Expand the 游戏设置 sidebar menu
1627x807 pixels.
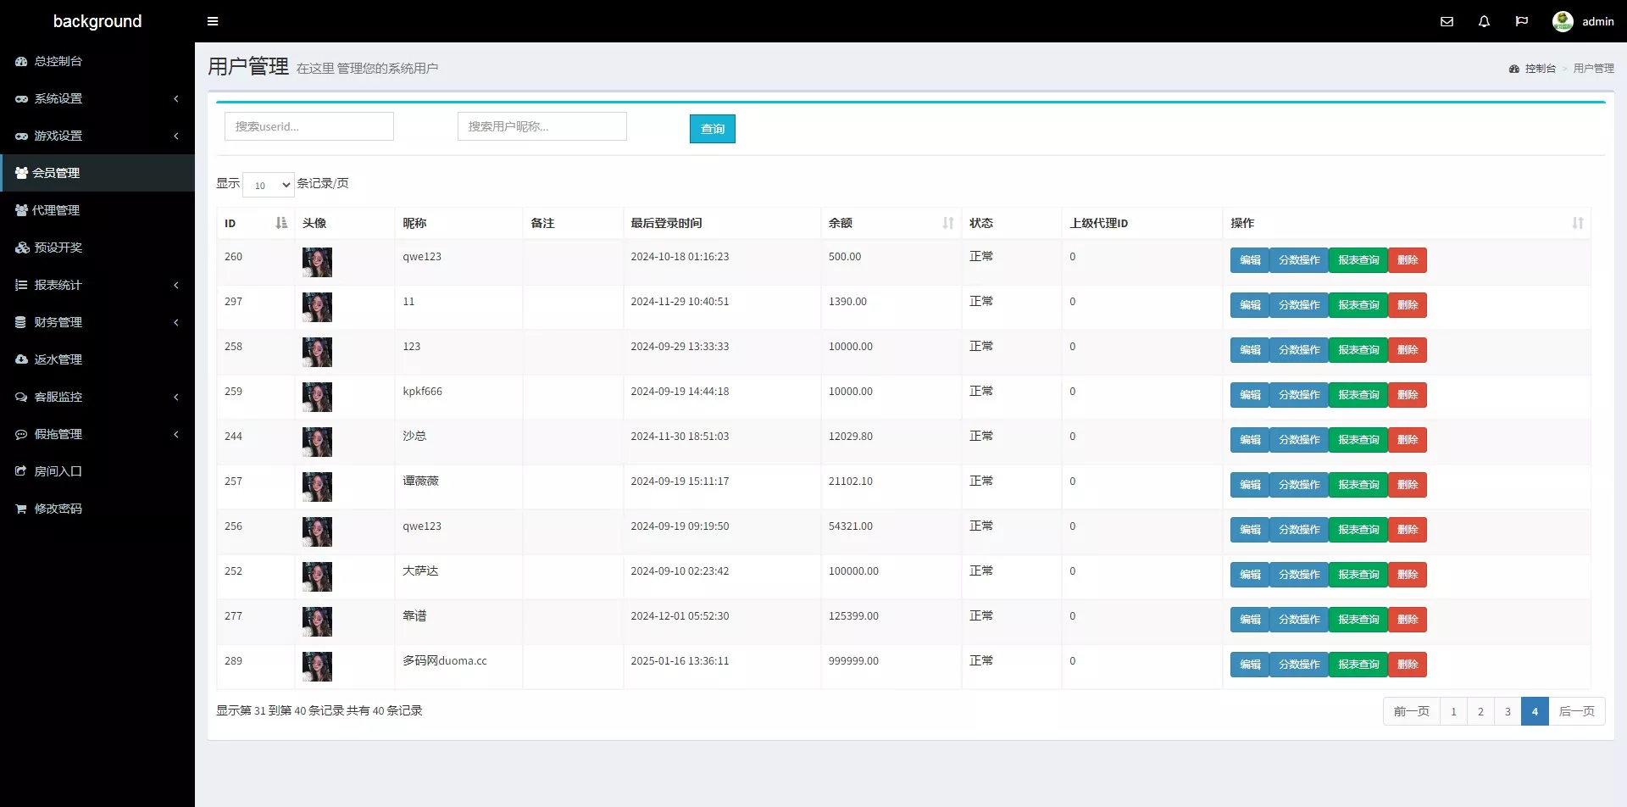coord(97,136)
